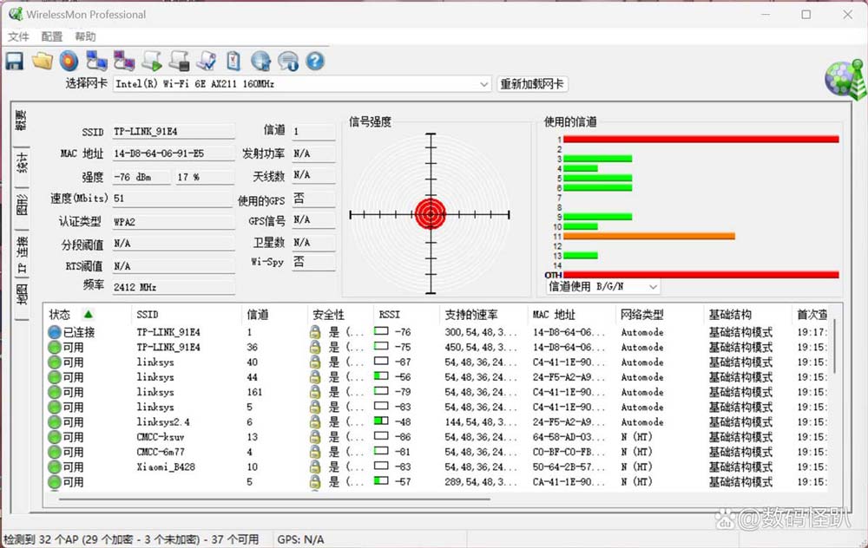This screenshot has height=548, width=868.
Task: Sort the list by RSSI column header
Action: click(x=389, y=315)
